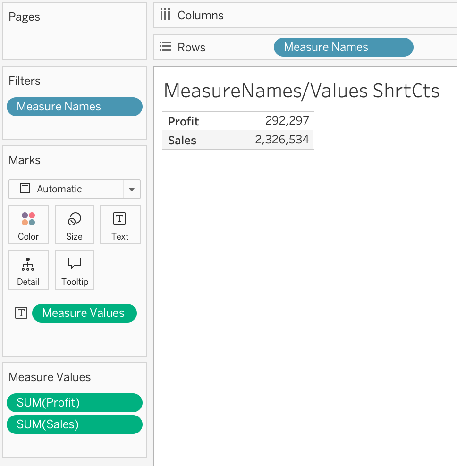Select Measure Values pill on Marks card
The width and height of the screenshot is (457, 466).
84,313
